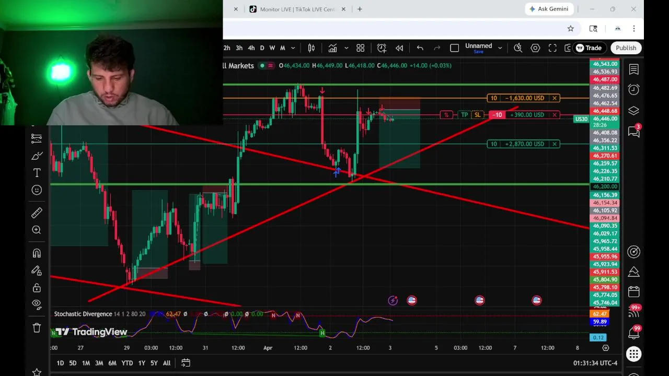Image resolution: width=669 pixels, height=376 pixels.
Task: Open the emoji and icons tool
Action: coord(37,190)
